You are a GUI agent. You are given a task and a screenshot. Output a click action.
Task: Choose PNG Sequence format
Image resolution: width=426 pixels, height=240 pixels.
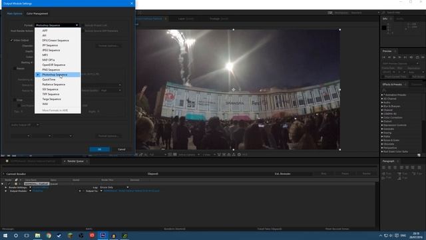(x=58, y=69)
